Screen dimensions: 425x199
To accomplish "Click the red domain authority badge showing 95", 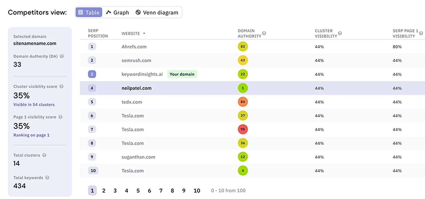I will click(243, 129).
